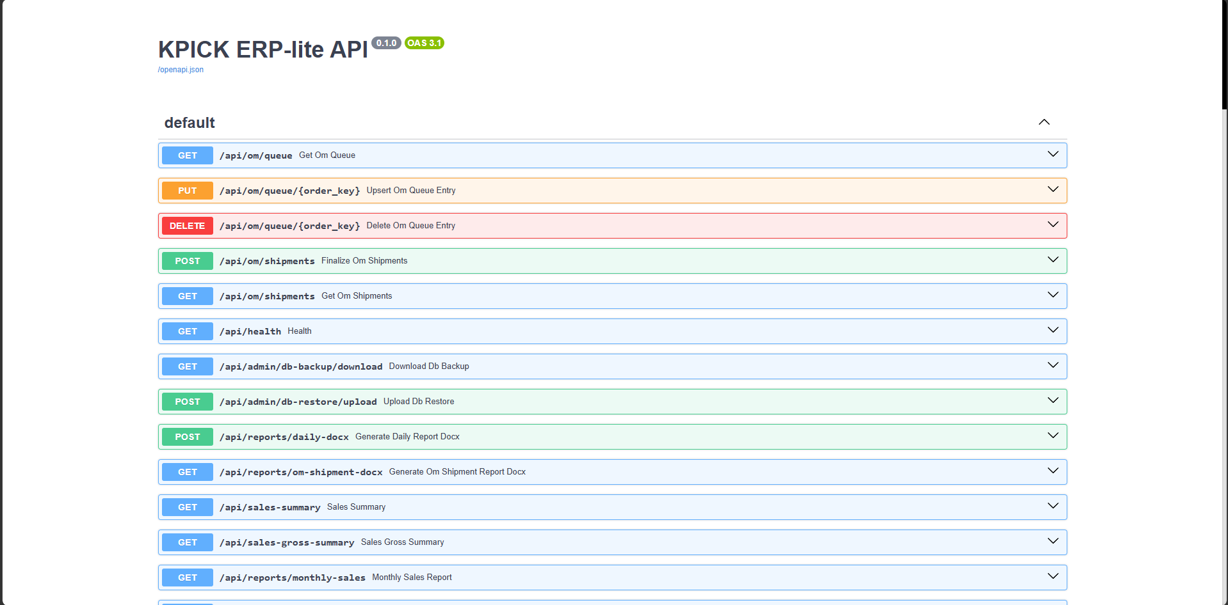The image size is (1228, 605).
Task: Click POST badge for daily-docx report
Action: [188, 437]
